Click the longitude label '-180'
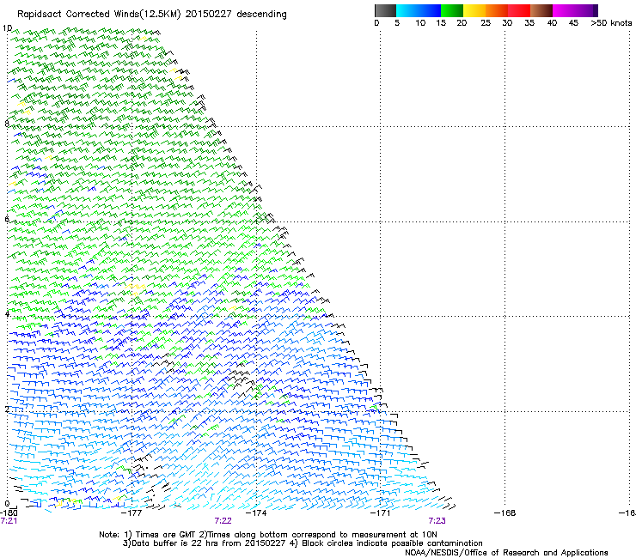Screen dimensions: 636x558 pos(9,513)
